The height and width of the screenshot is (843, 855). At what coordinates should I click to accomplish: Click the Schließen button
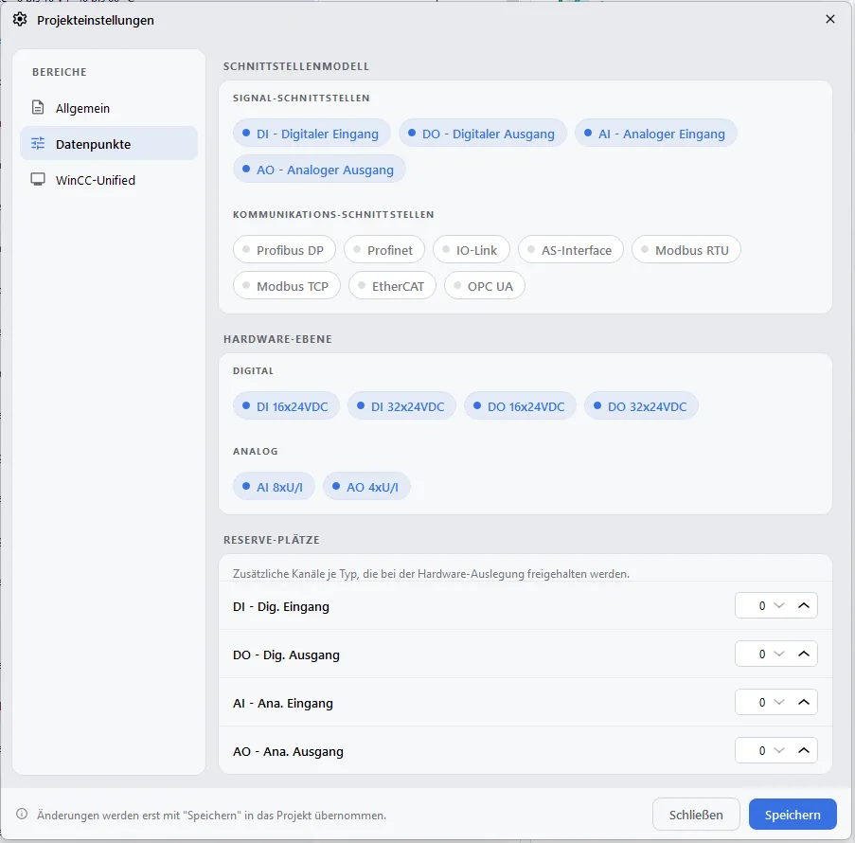[x=696, y=814]
